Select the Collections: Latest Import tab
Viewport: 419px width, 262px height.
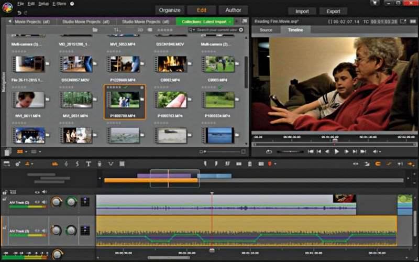[x=204, y=21]
